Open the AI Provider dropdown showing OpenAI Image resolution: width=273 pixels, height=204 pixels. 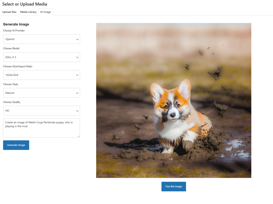click(x=42, y=39)
